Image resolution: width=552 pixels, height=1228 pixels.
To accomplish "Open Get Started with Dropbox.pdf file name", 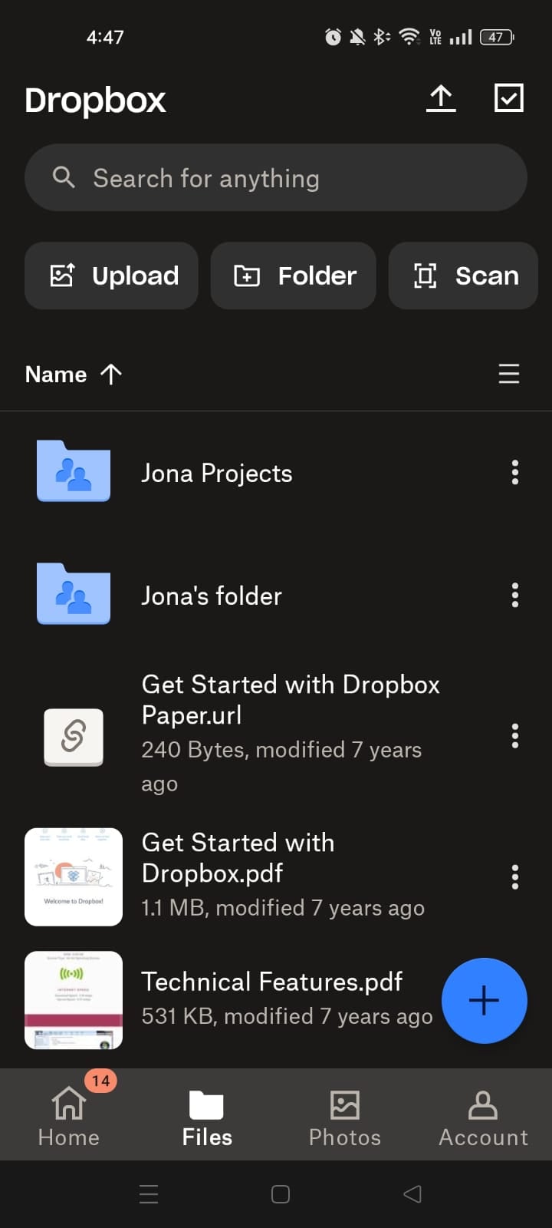I will click(x=238, y=857).
